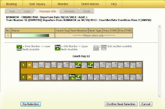
Task: Select available lower berth seat 14
Action: click(78, 65)
